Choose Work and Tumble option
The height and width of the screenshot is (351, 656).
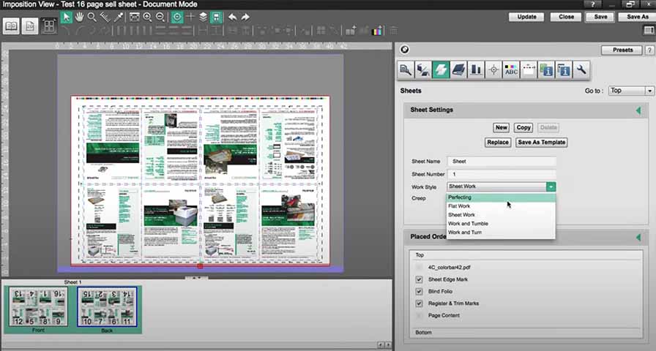click(502, 224)
